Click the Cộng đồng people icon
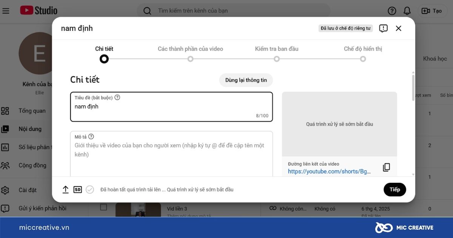 click(x=5, y=165)
